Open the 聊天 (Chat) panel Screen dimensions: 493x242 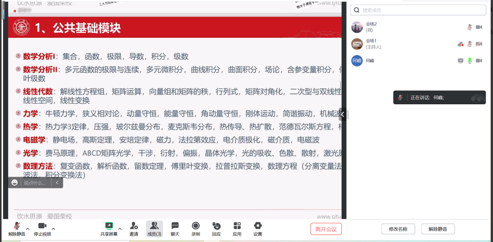tap(175, 229)
